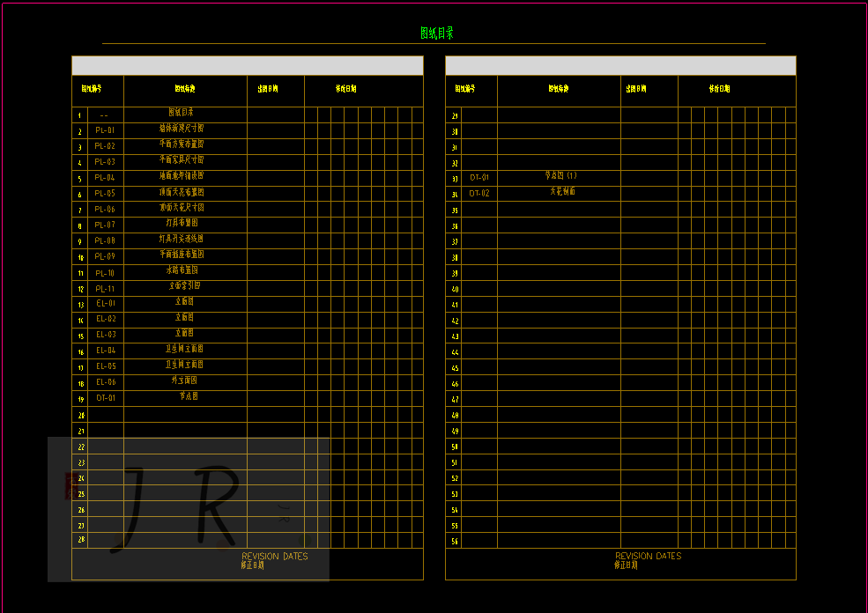Select 顶面天花布置图 title in PL-05 row
Viewport: 868px width, 613px height.
(182, 192)
